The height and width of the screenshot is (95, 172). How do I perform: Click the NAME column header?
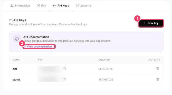coord(16,60)
